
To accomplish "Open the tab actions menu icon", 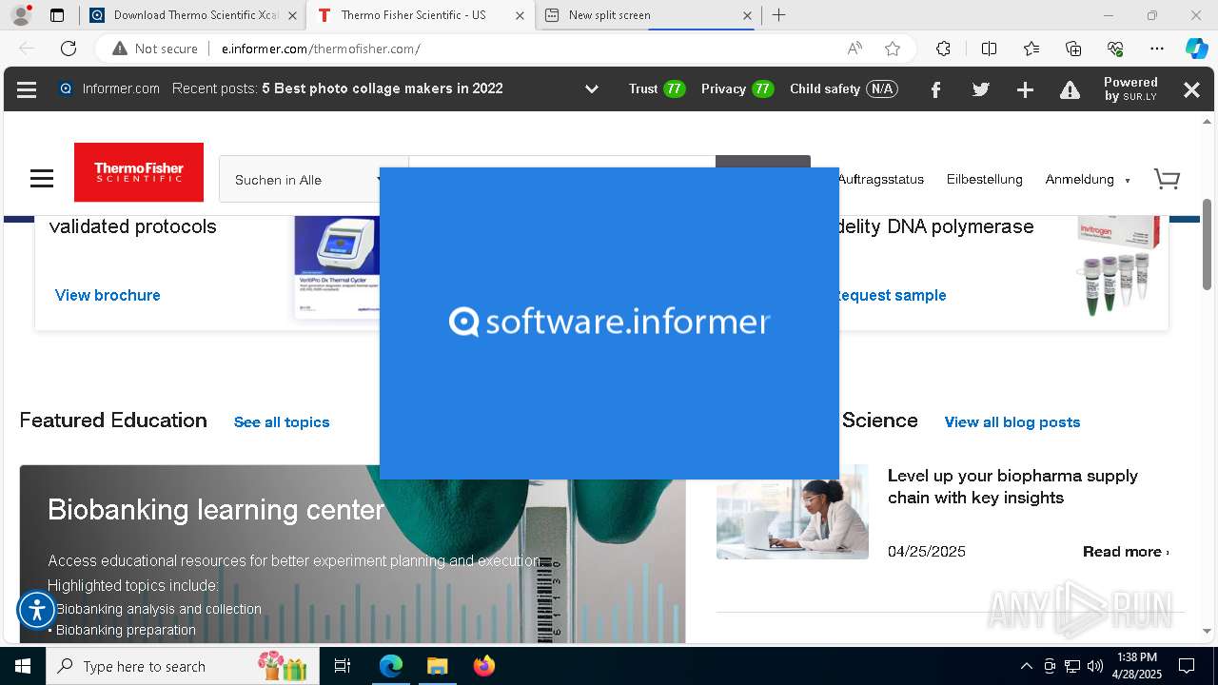I will (57, 15).
